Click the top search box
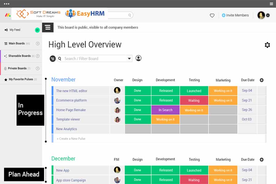Screen dimensions: 276x184 pyautogui.click(x=121, y=15)
